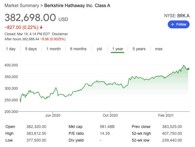Select the 1 year tab
Image resolution: width=195 pixels, height=147 pixels.
pos(118,49)
